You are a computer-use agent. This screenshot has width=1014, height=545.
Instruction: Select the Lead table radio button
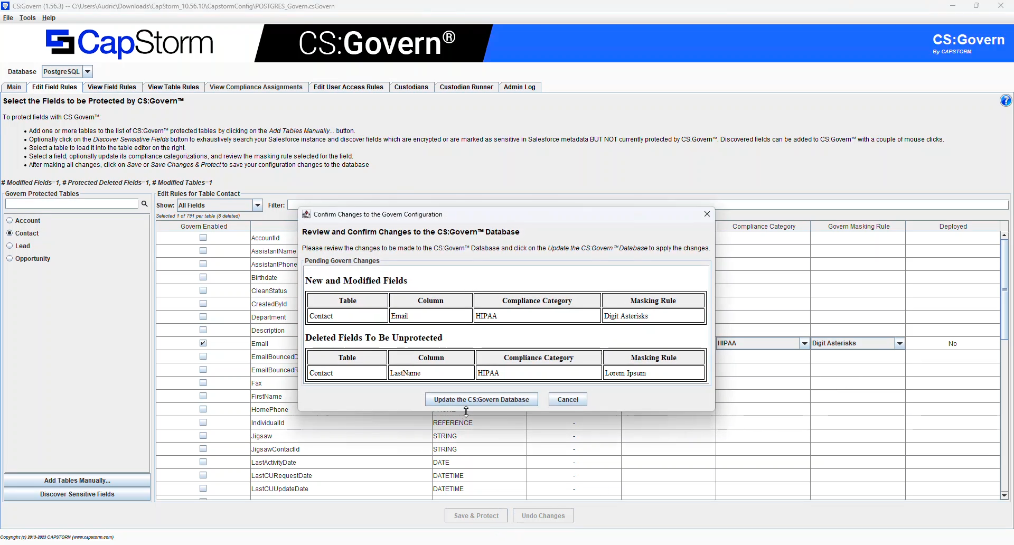10,246
